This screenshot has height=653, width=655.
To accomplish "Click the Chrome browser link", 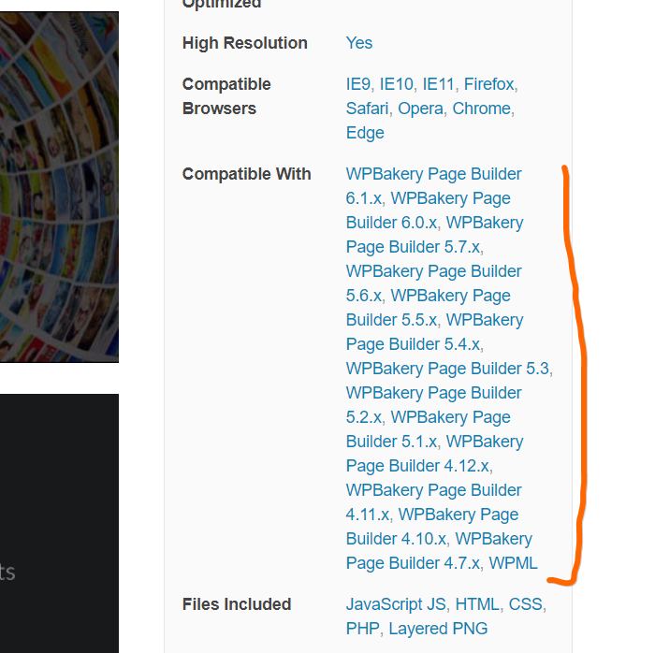I will (481, 109).
